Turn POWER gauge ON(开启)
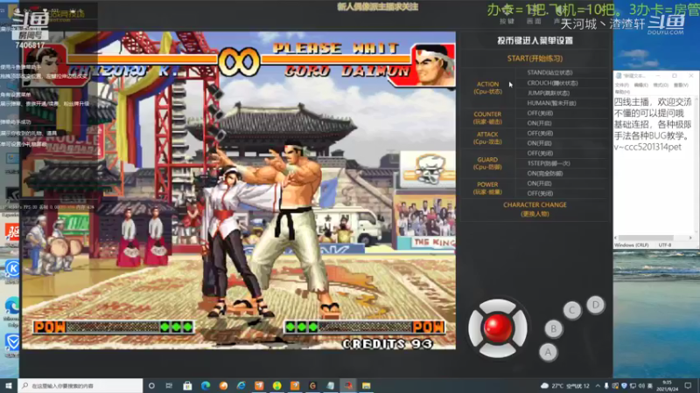 click(x=539, y=183)
